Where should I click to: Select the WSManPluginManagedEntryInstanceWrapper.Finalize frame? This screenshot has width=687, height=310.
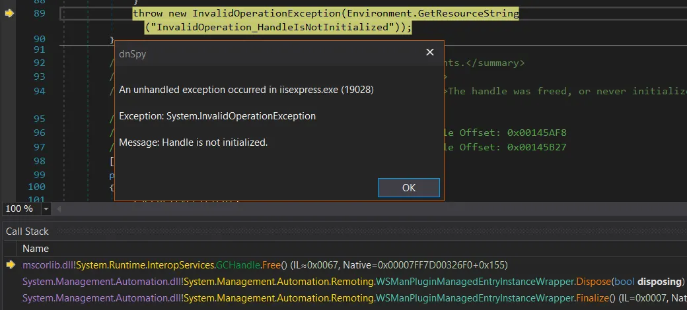[x=330, y=297]
